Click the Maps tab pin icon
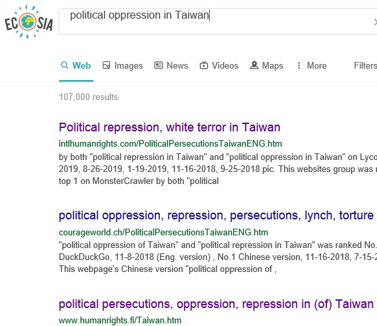The width and height of the screenshot is (377, 326). (254, 65)
